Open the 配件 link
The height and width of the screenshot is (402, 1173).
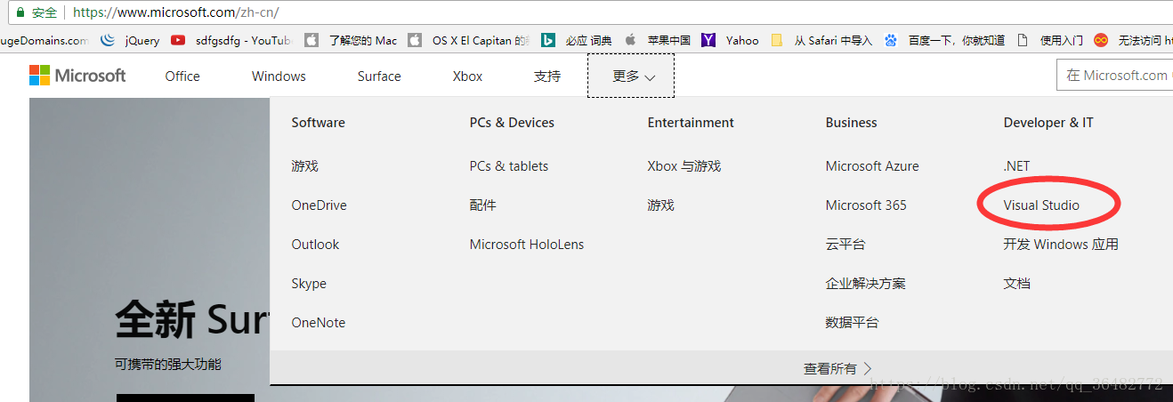click(x=482, y=205)
